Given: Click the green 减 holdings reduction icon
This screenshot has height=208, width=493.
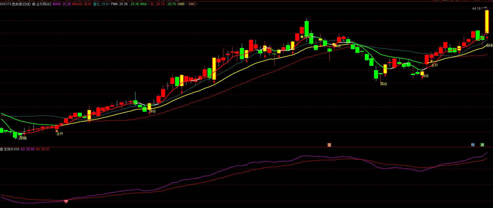Looking at the screenshot, I should point(482,145).
